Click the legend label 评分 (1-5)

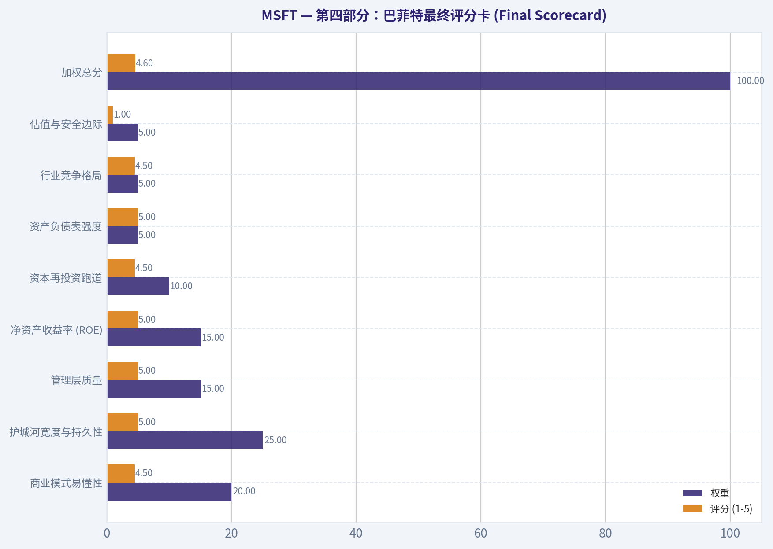pos(731,509)
